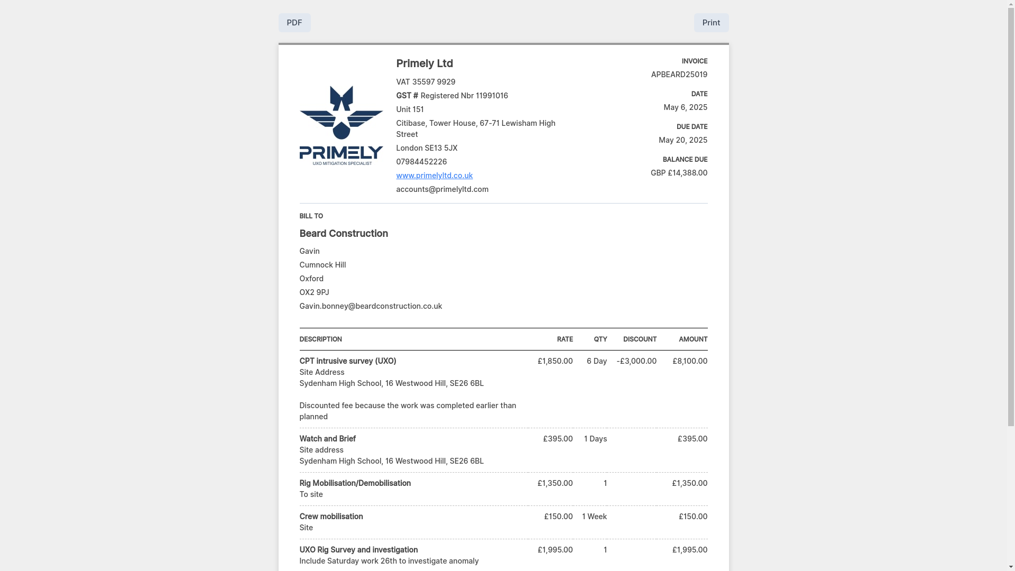Select postcode OX2 9PJ
The image size is (1015, 571).
point(315,292)
